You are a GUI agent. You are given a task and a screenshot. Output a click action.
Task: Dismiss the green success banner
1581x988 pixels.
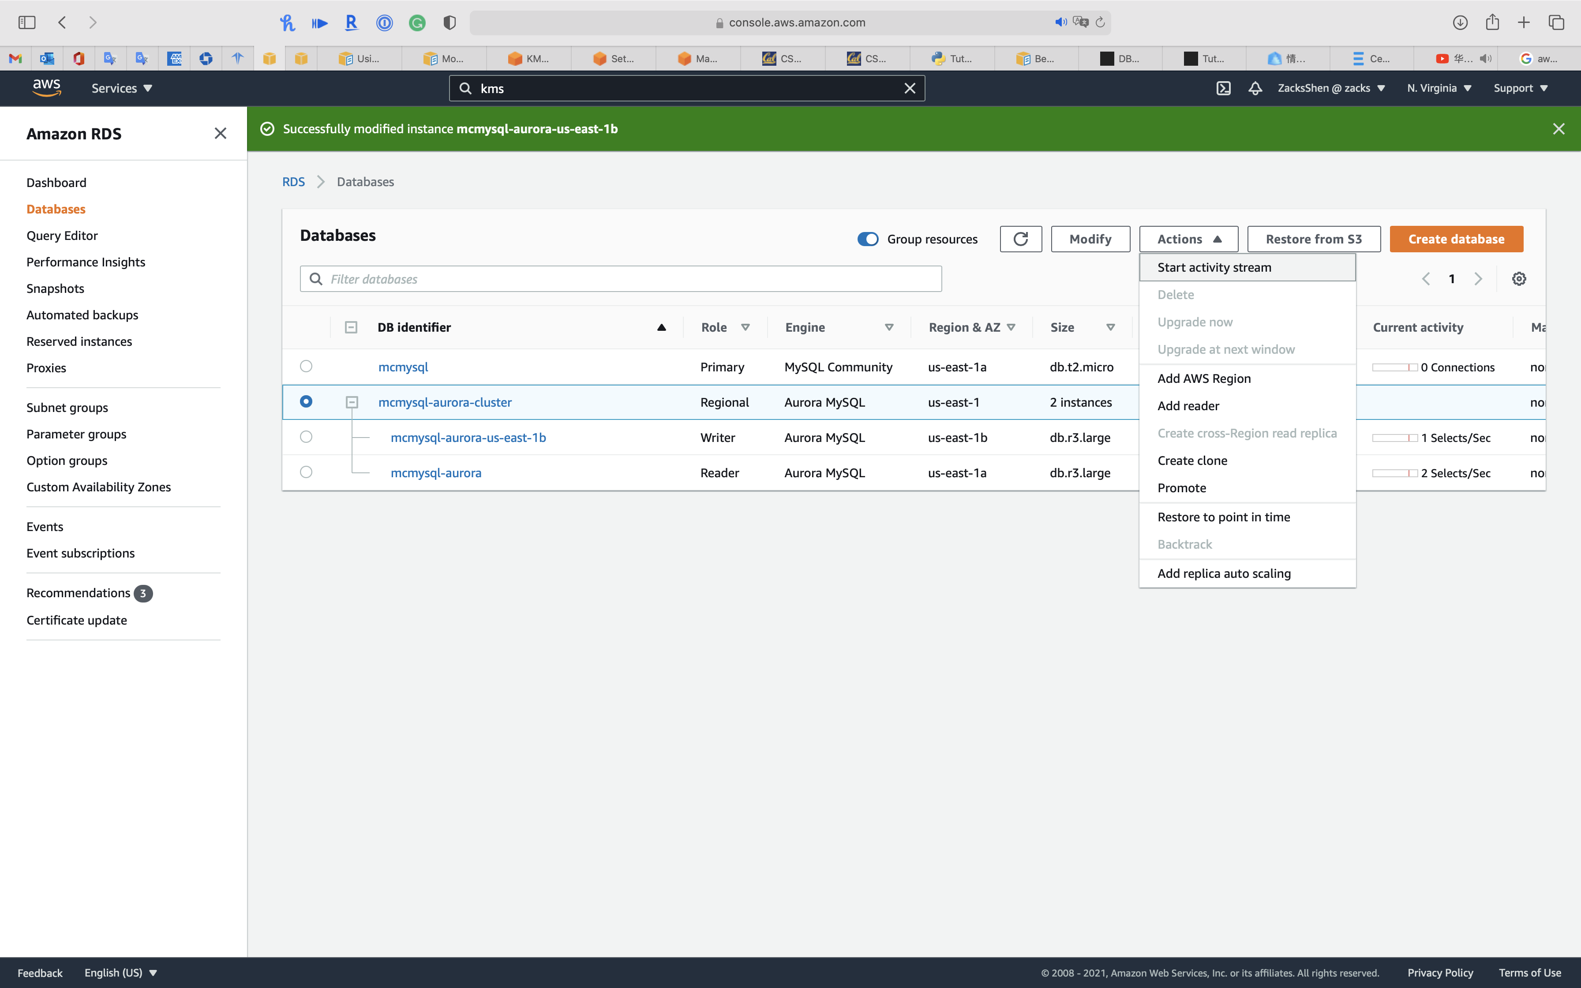pos(1558,129)
